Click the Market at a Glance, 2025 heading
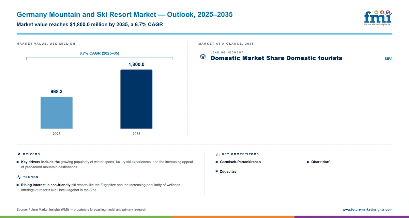The height and width of the screenshot is (218, 409). pyautogui.click(x=226, y=44)
